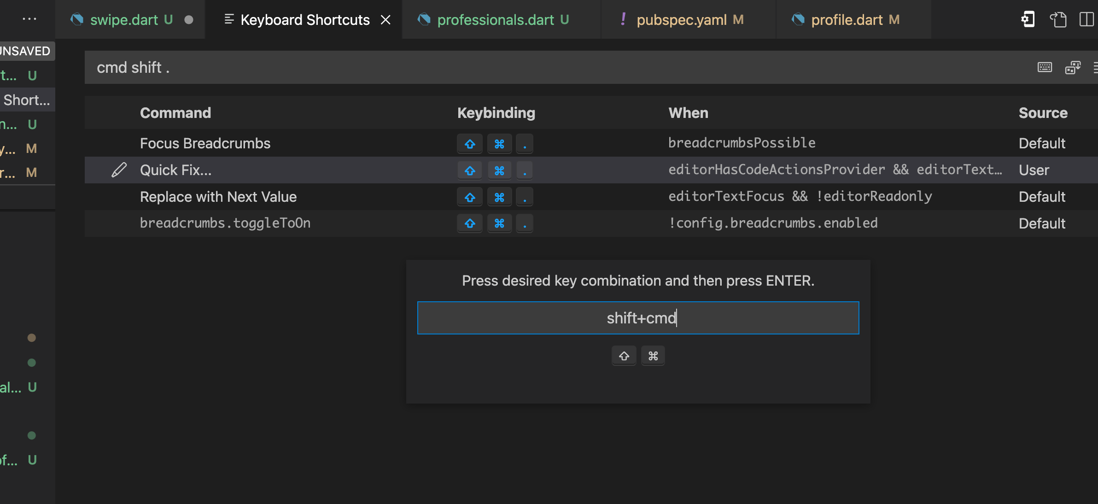
Task: Click the Keybinding column header
Action: [x=496, y=113]
